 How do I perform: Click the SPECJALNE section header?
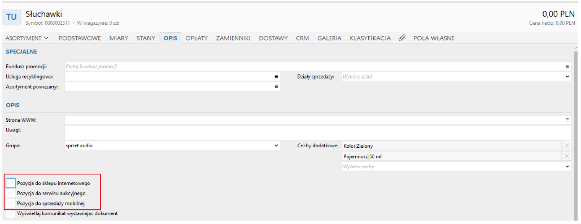tap(21, 51)
